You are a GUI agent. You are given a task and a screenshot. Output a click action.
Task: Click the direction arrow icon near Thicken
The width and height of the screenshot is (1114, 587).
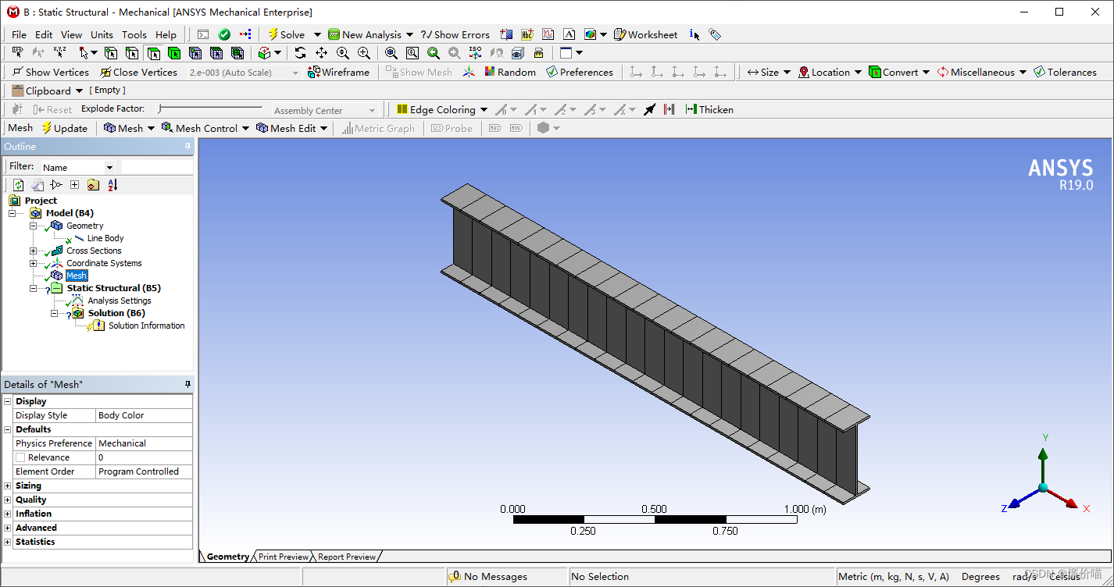coord(649,110)
